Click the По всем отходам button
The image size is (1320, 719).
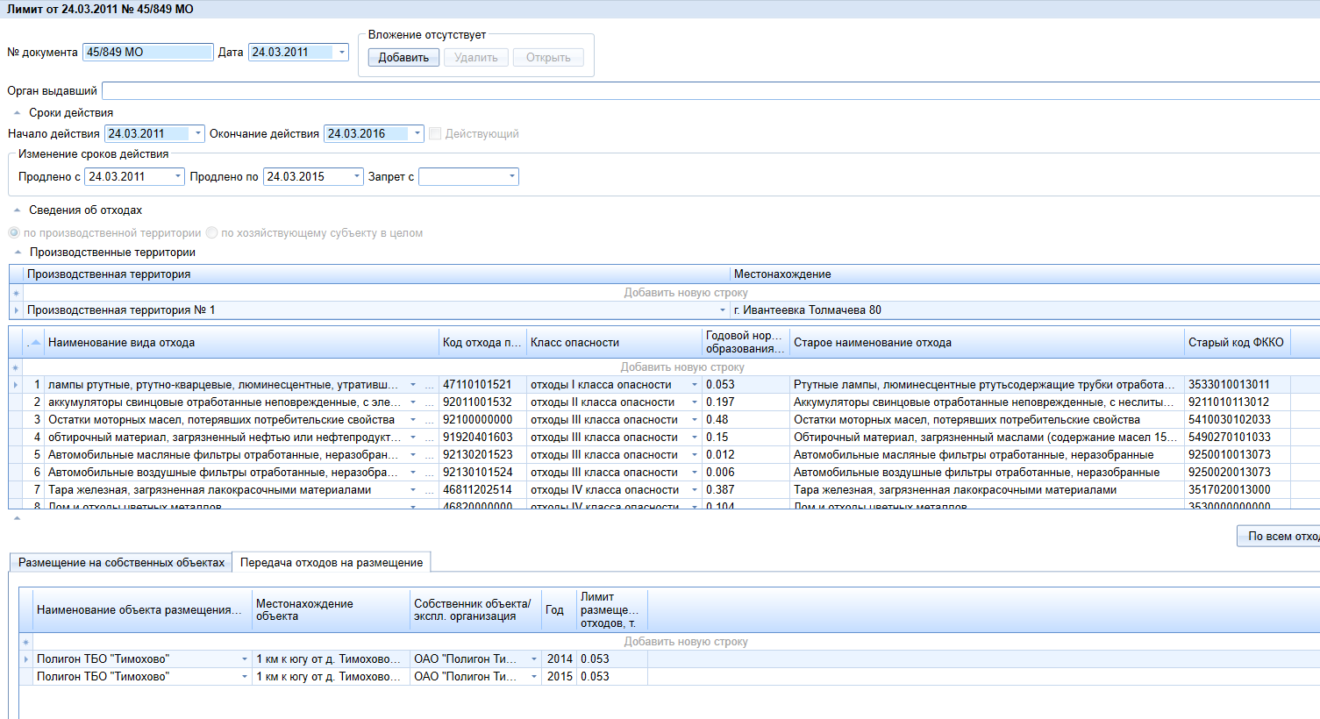click(1281, 536)
